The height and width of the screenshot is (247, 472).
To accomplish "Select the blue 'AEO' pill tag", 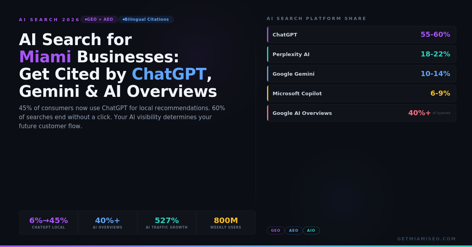I will point(293,231).
